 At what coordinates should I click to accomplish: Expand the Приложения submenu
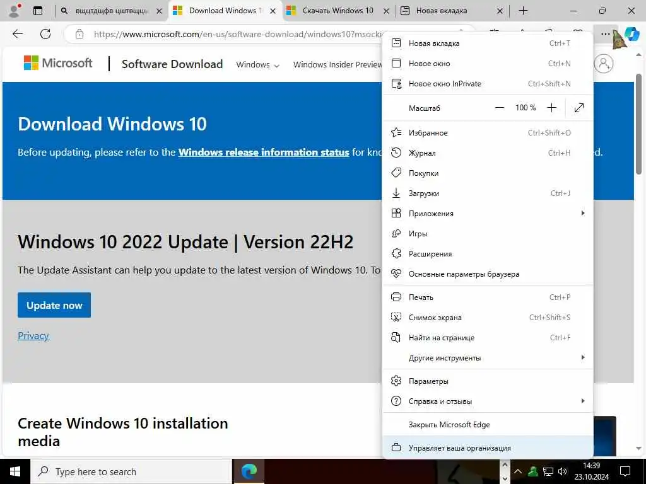pyautogui.click(x=488, y=213)
